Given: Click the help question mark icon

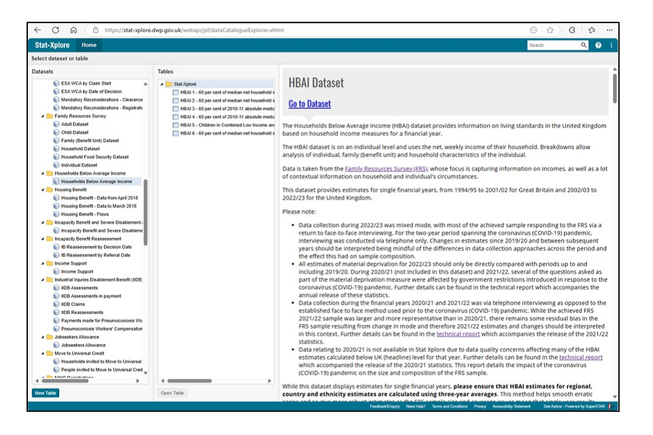Looking at the screenshot, I should 599,46.
